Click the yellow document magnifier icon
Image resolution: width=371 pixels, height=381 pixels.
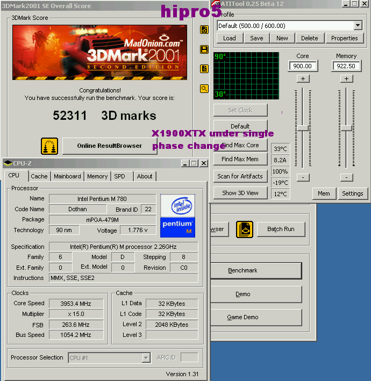click(204, 69)
